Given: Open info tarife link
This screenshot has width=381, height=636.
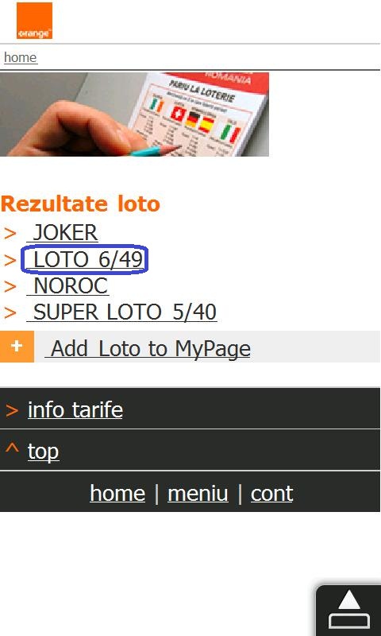Looking at the screenshot, I should pos(75,409).
